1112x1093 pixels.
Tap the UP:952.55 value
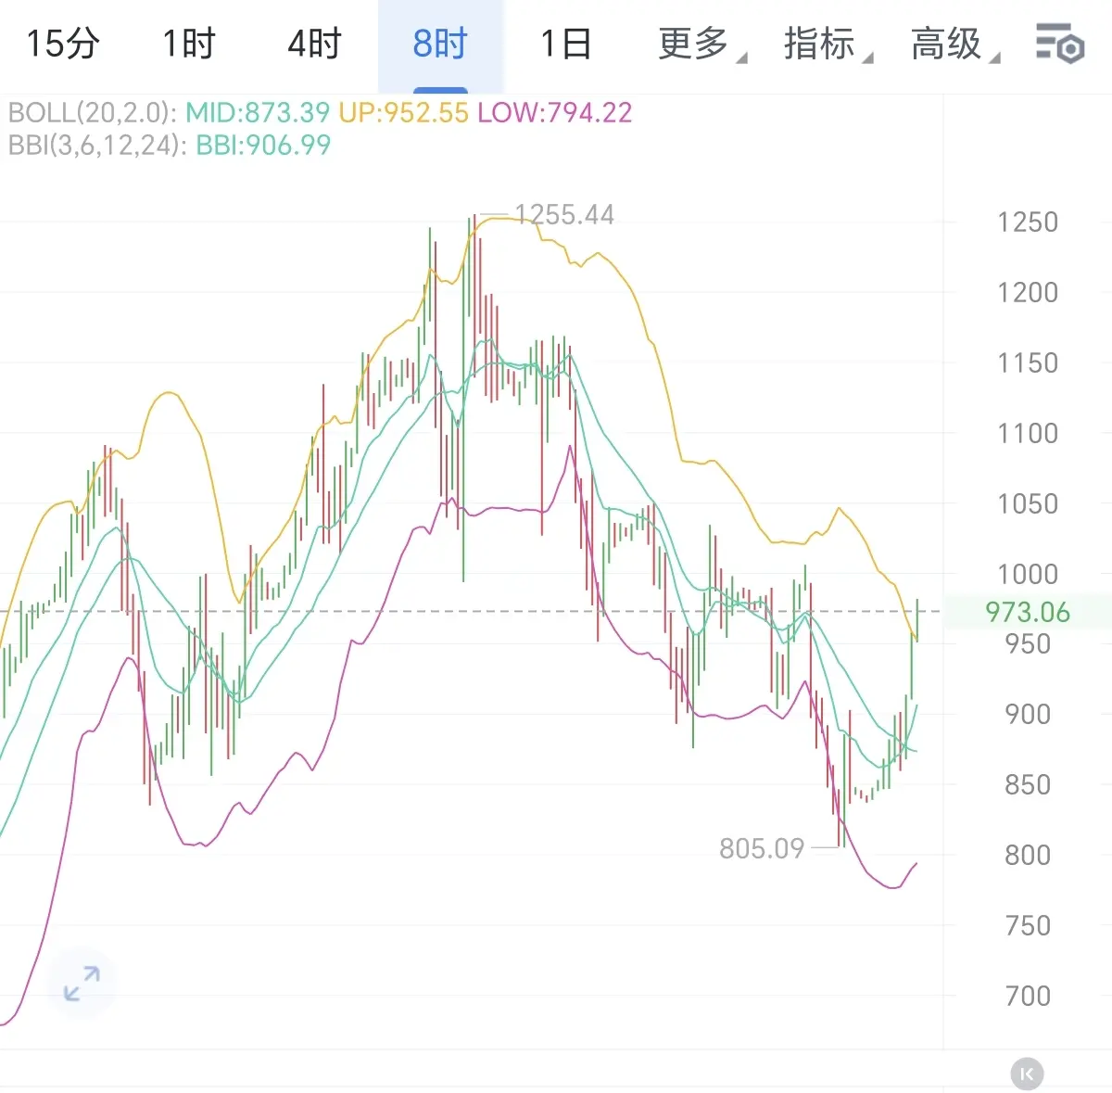(403, 113)
